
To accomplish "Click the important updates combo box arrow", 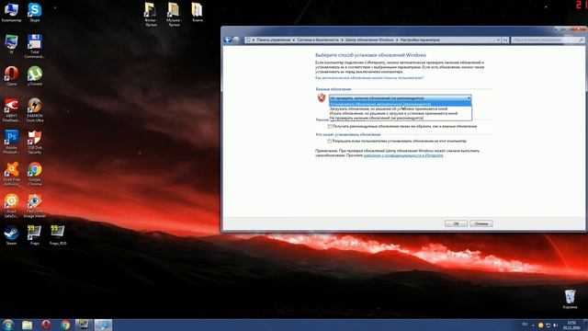I will click(469, 98).
